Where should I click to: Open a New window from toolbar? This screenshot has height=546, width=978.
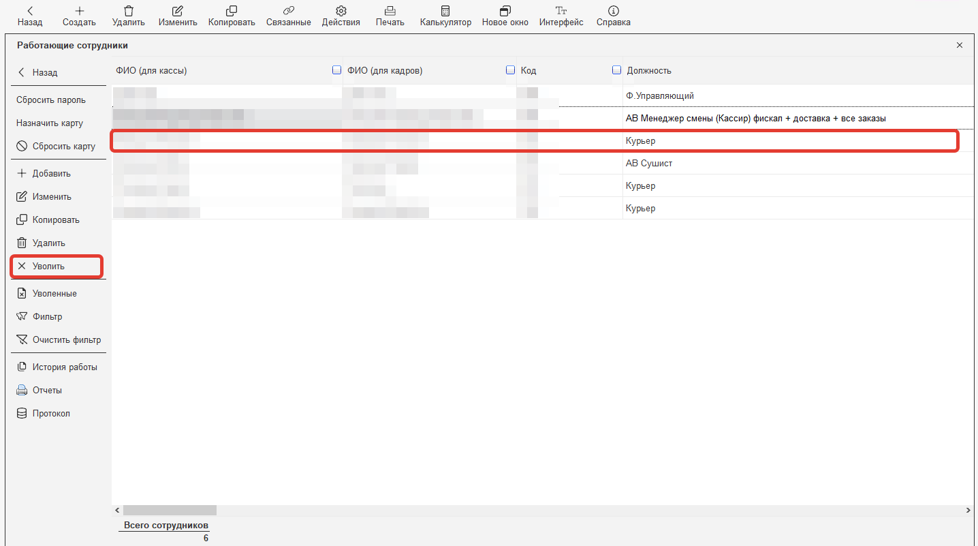504,12
